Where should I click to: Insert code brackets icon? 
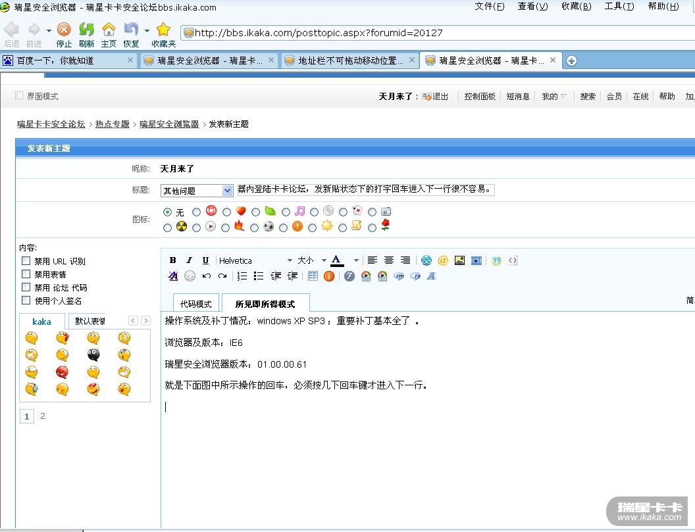coord(513,260)
